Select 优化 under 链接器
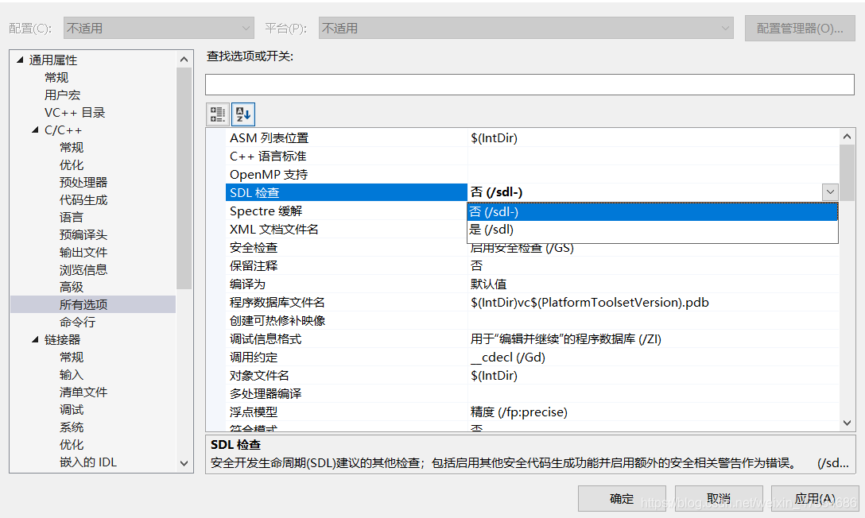 pyautogui.click(x=72, y=444)
